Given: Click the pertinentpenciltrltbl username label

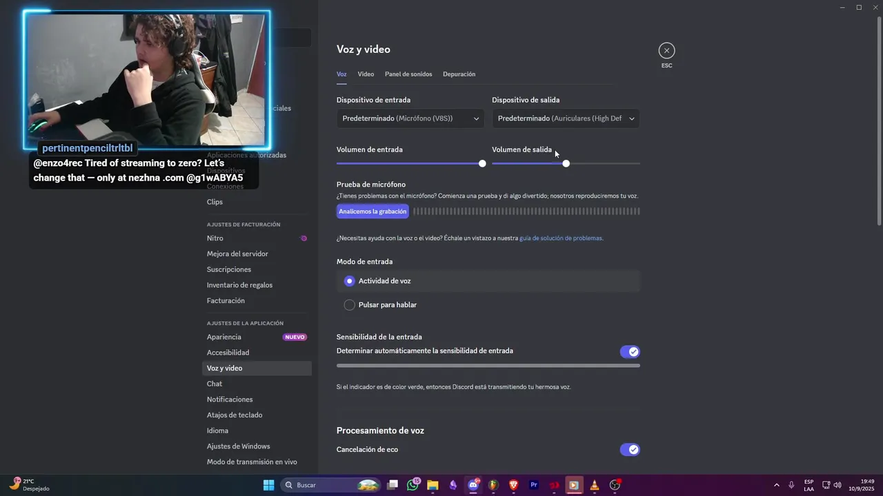Looking at the screenshot, I should (87, 148).
